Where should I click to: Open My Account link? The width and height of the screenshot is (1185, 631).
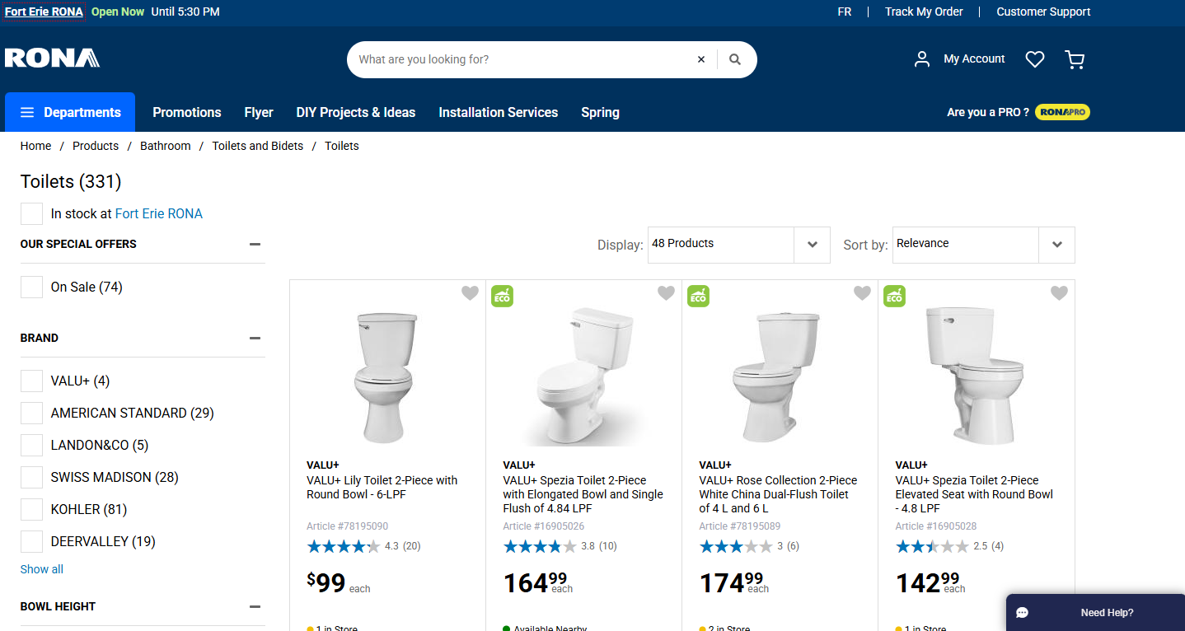(974, 58)
